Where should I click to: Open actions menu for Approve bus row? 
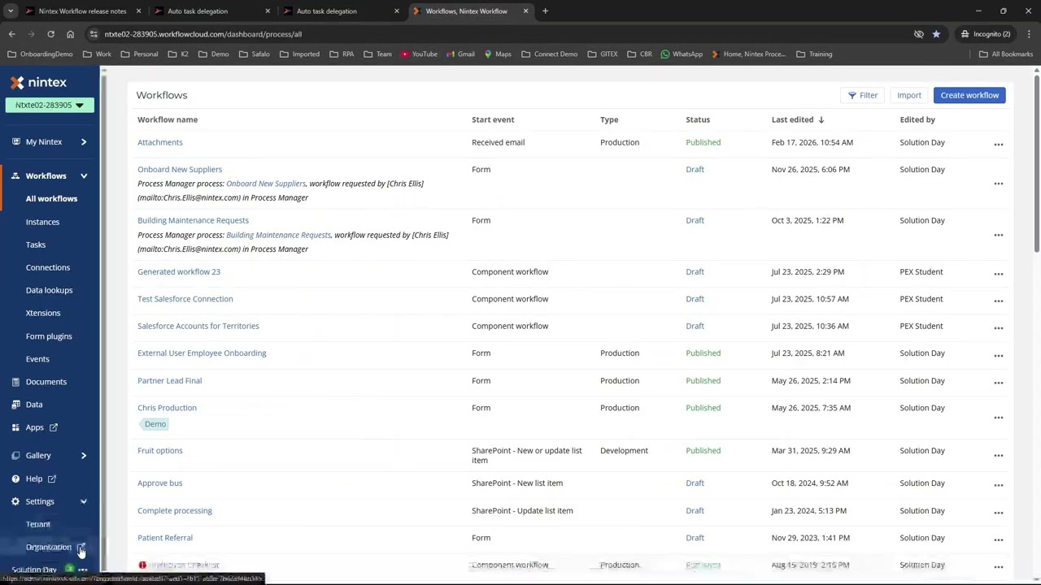coord(998,485)
